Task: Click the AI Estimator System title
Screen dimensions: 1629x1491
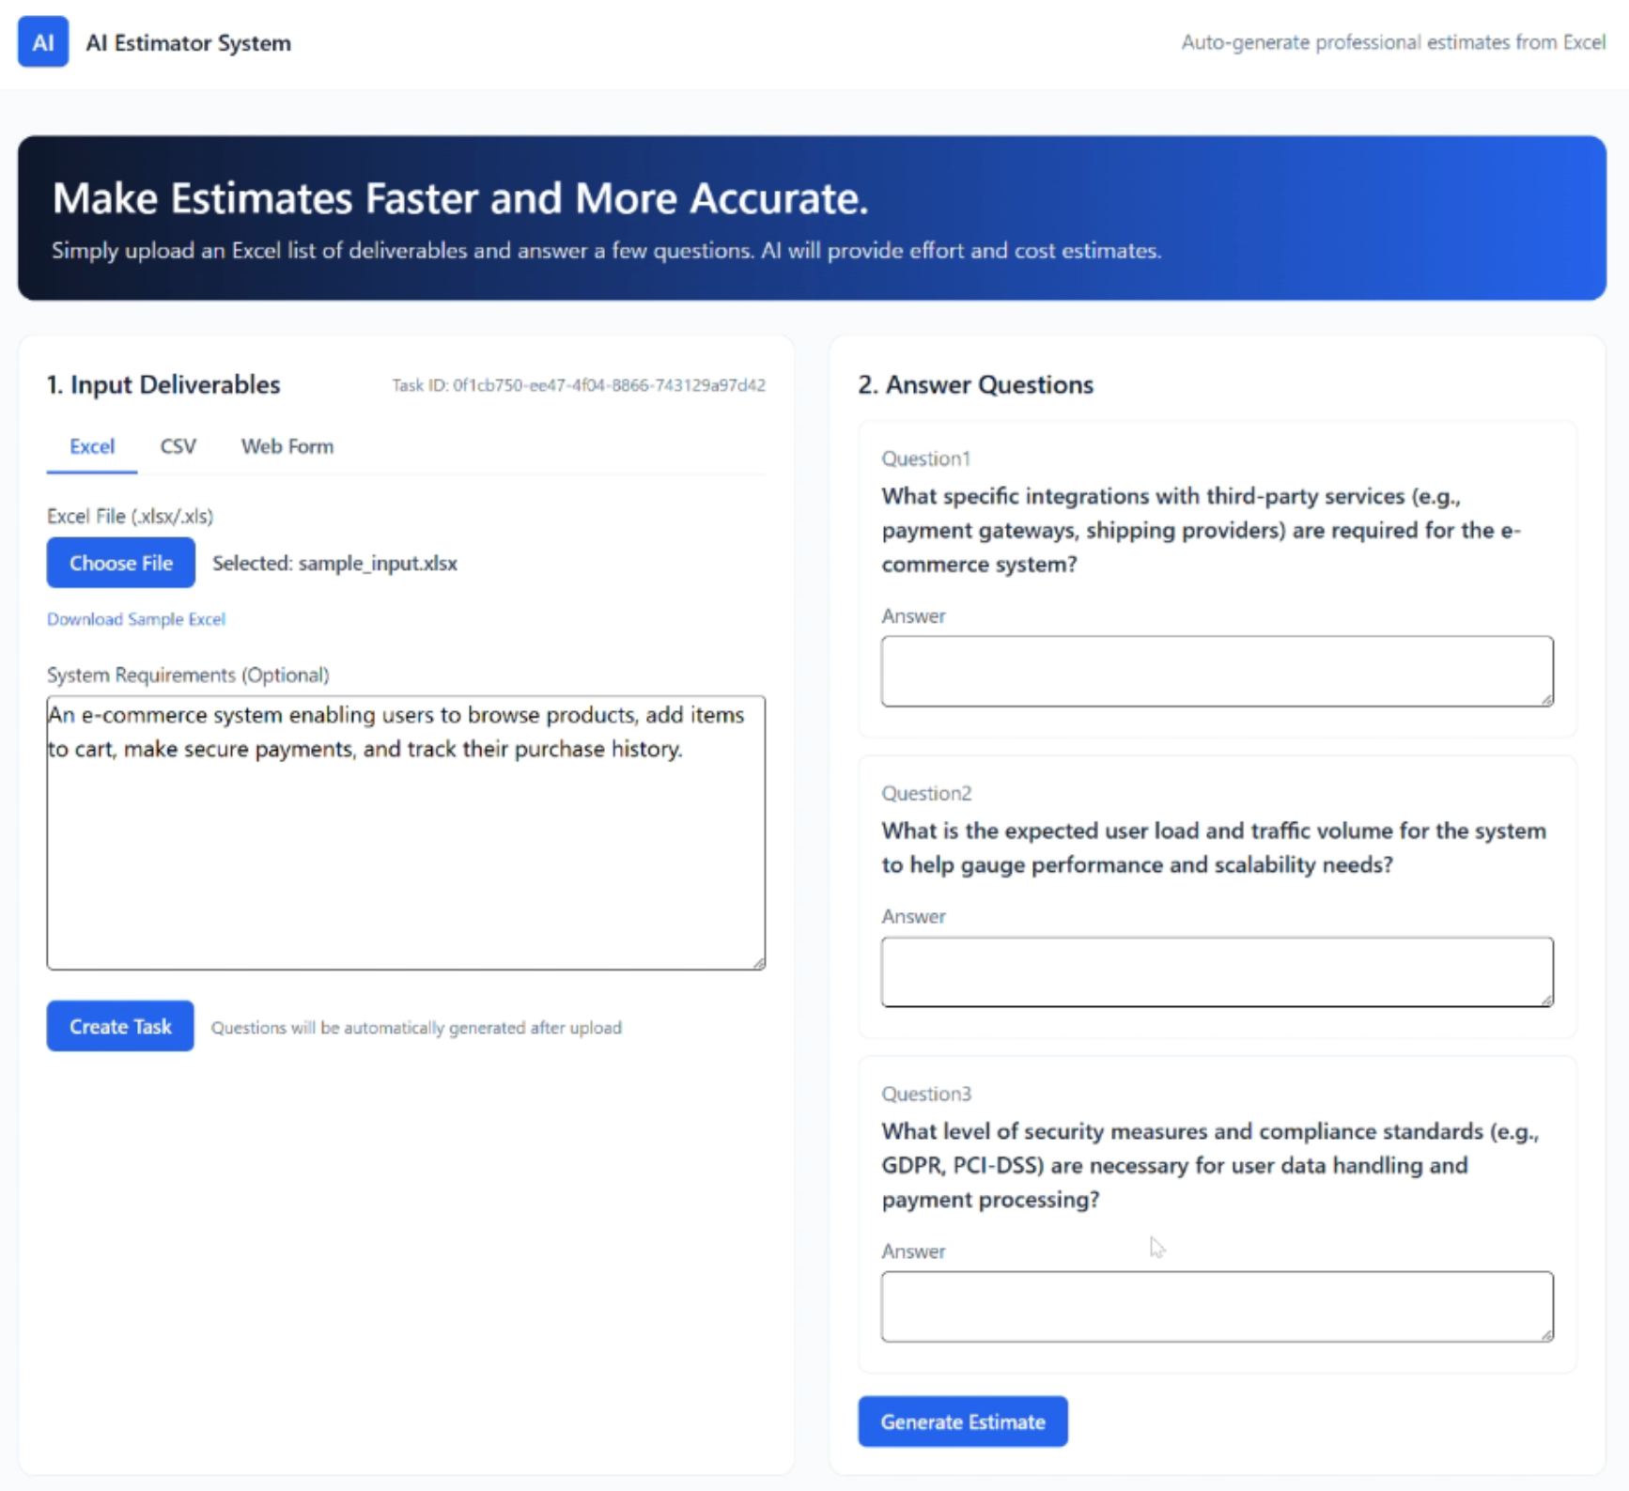Action: click(188, 43)
